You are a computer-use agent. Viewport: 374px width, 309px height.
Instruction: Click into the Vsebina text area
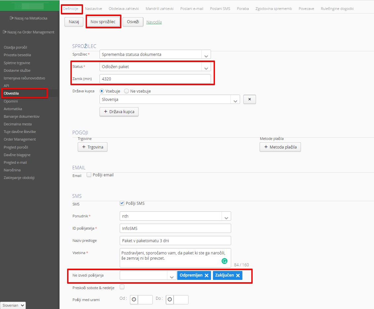(175, 258)
